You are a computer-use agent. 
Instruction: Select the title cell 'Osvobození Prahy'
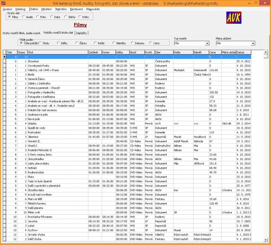click(x=58, y=66)
